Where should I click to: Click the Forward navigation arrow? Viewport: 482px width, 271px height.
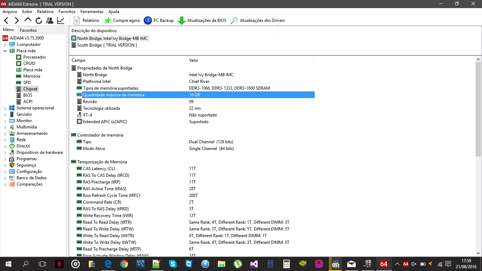click(17, 20)
